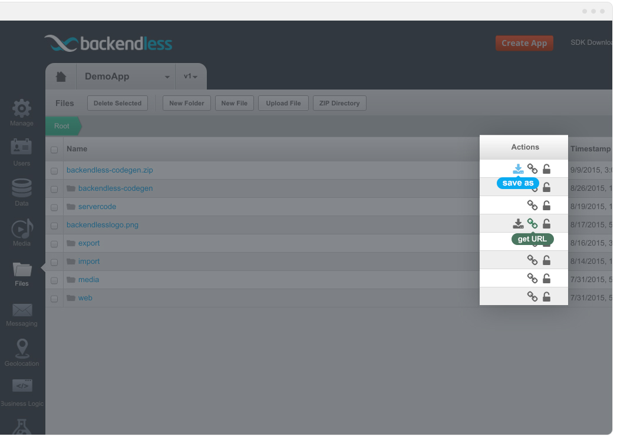Click the Upload File button
The width and height of the screenshot is (617, 437).
tap(283, 103)
